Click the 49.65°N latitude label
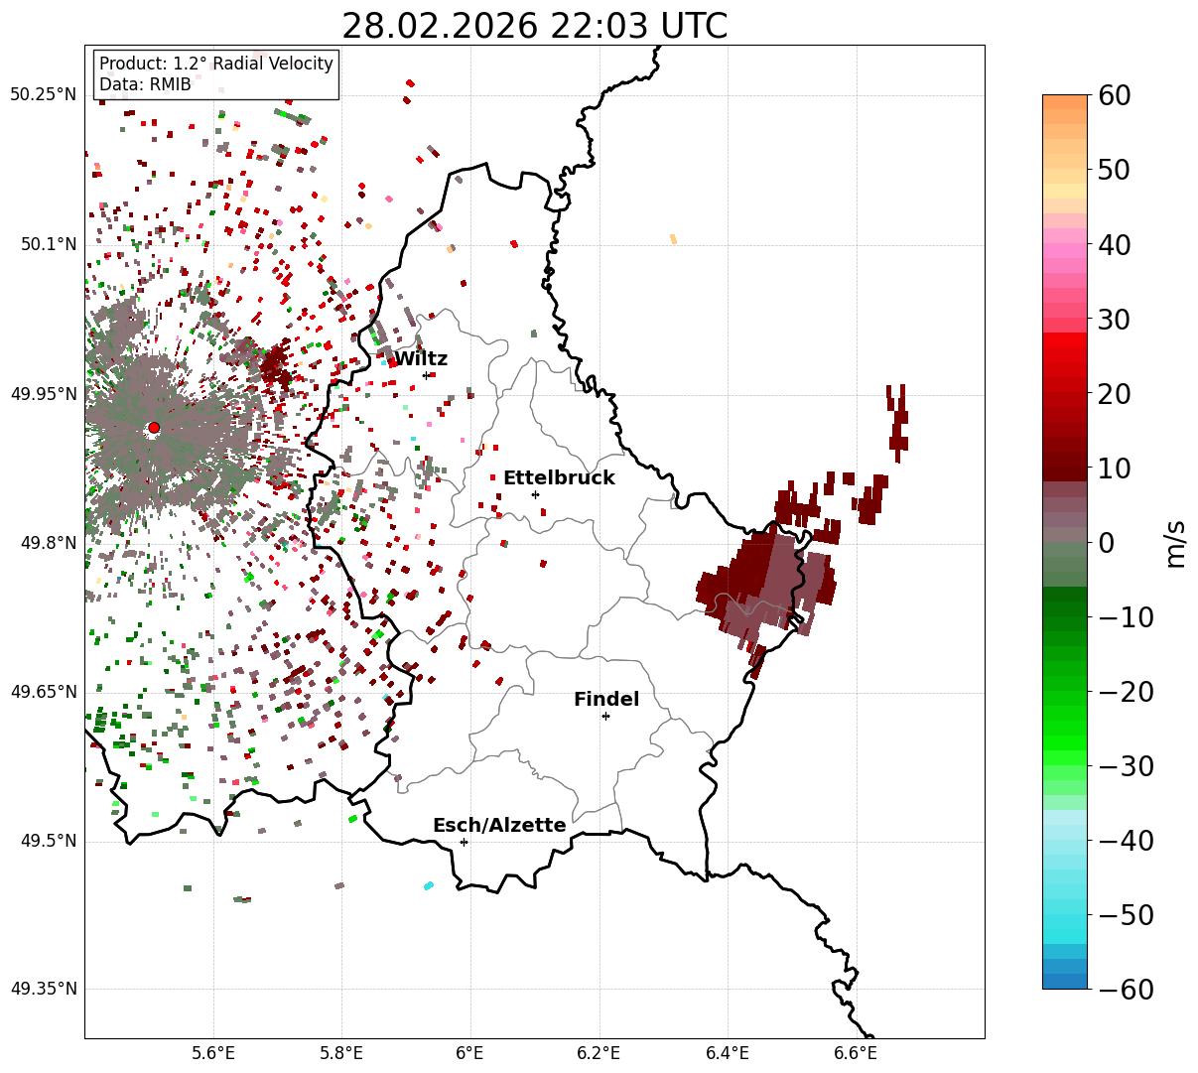Viewport: 1198px width, 1073px height. tap(44, 692)
